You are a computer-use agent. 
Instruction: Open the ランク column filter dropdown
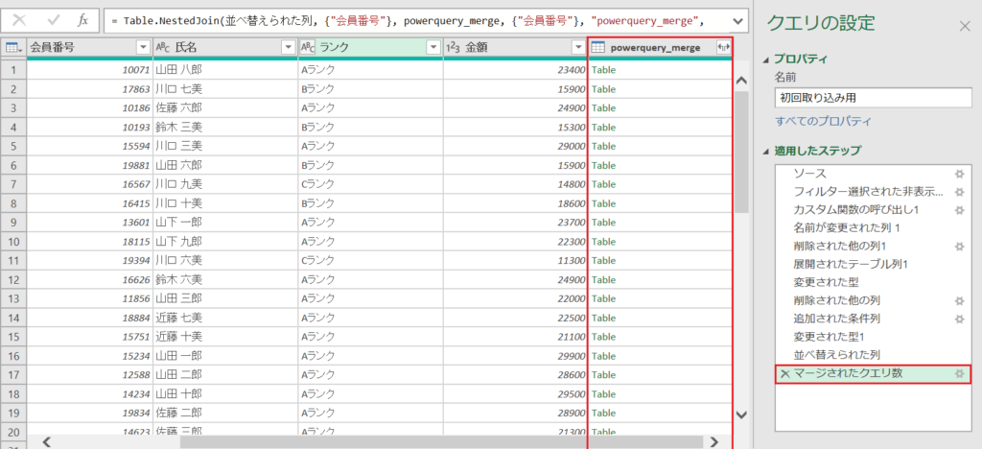tap(433, 48)
